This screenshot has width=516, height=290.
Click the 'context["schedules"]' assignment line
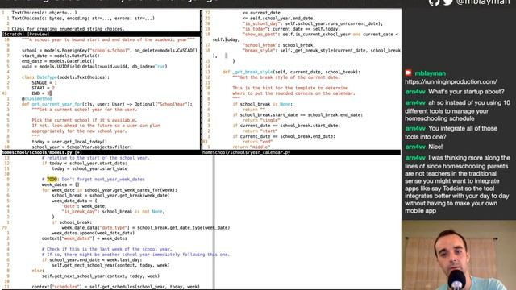pos(116,287)
